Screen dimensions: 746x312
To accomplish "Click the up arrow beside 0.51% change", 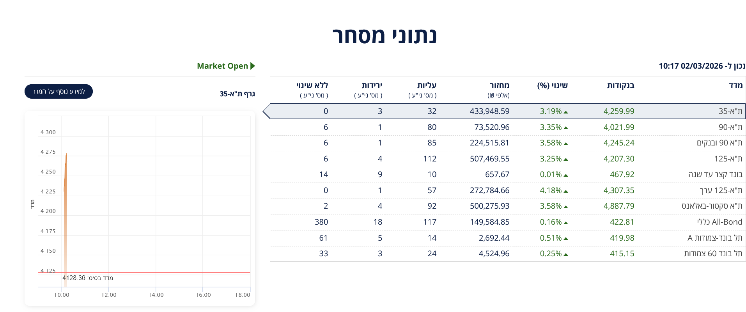I will (566, 239).
